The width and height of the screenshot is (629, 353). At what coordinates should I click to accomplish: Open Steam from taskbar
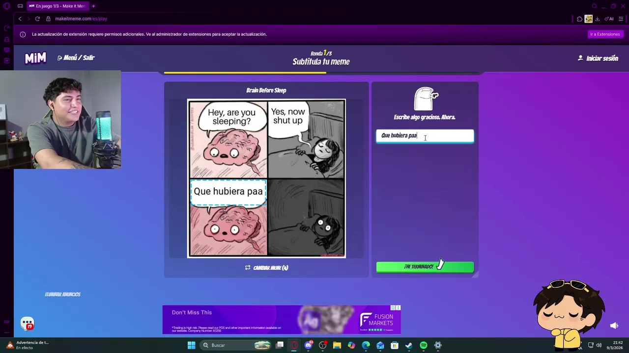(409, 345)
